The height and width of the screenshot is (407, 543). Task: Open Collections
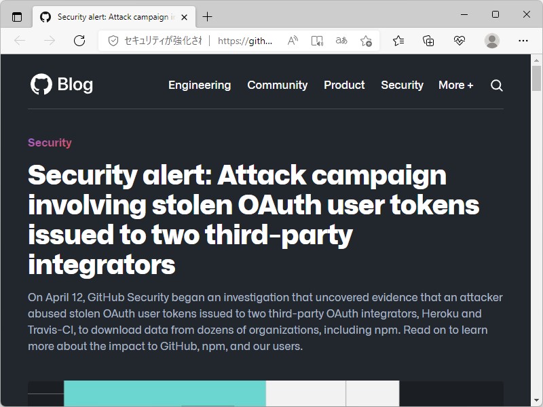click(428, 41)
